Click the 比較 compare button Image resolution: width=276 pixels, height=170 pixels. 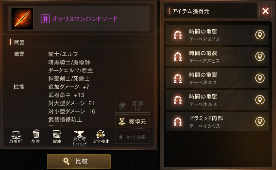click(x=79, y=161)
